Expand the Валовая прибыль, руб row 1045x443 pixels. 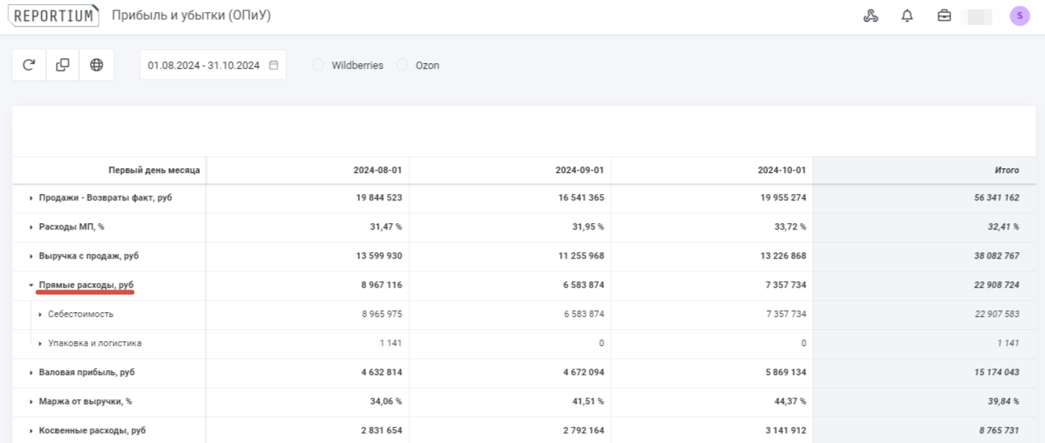pyautogui.click(x=31, y=373)
